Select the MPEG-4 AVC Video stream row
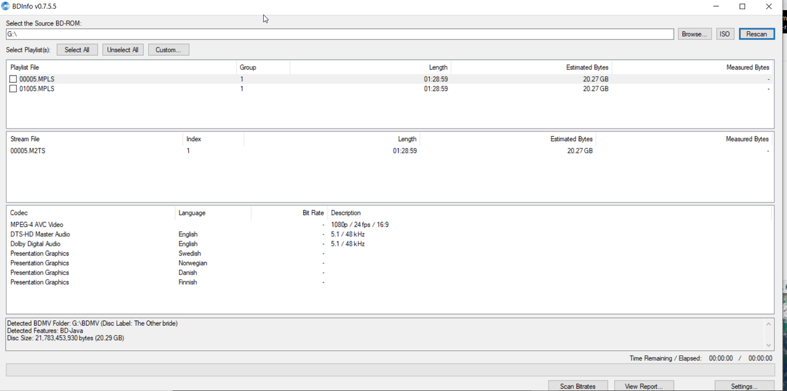The height and width of the screenshot is (391, 787). pos(390,225)
